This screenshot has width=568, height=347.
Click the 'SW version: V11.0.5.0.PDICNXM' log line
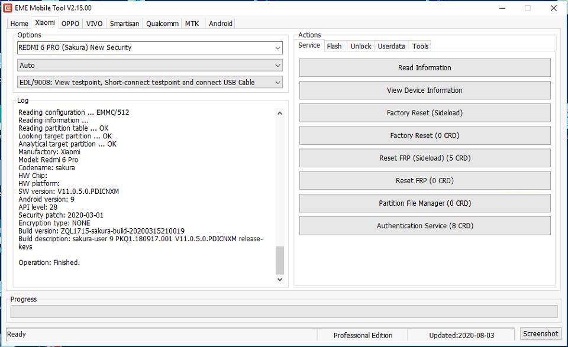pyautogui.click(x=69, y=192)
